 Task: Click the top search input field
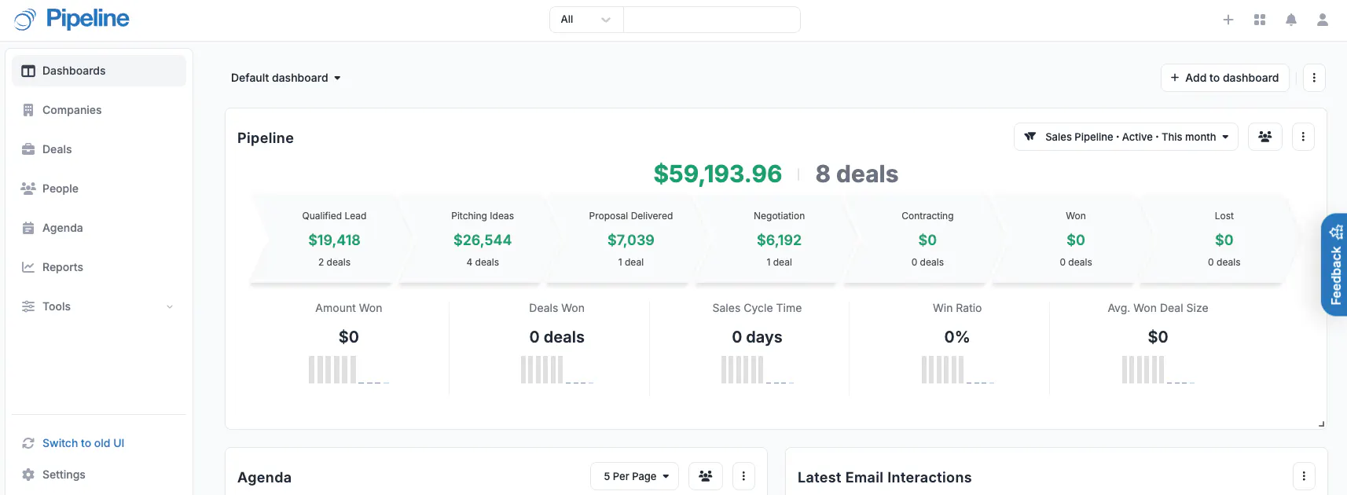pos(711,20)
